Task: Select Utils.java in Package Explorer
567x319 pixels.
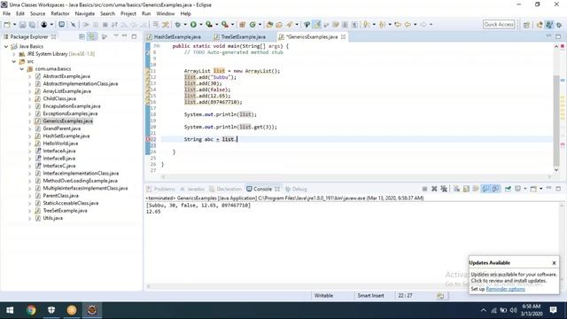Action: click(53, 218)
